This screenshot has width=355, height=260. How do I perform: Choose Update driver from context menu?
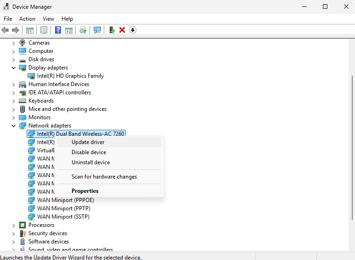(88, 142)
